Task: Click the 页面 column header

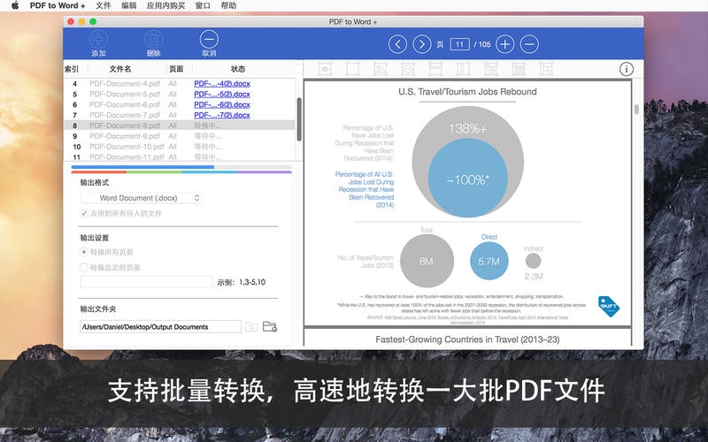Action: point(176,69)
